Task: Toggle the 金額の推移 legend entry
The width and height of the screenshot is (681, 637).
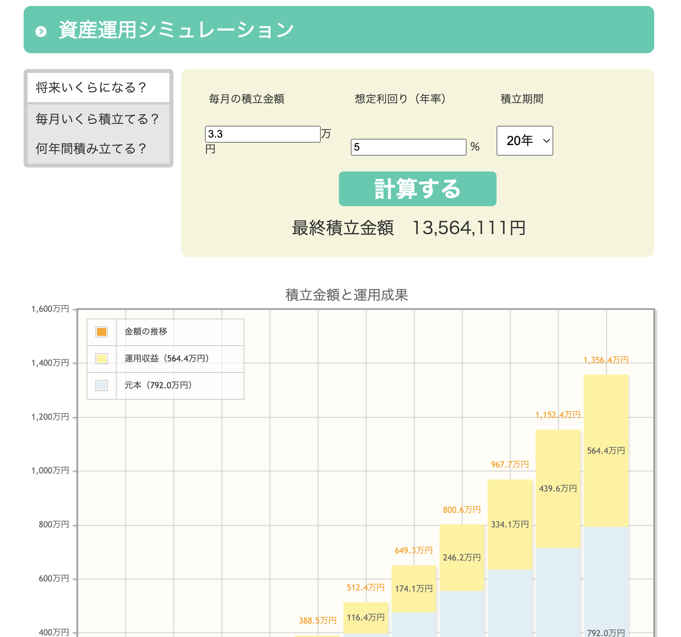Action: pos(146,332)
